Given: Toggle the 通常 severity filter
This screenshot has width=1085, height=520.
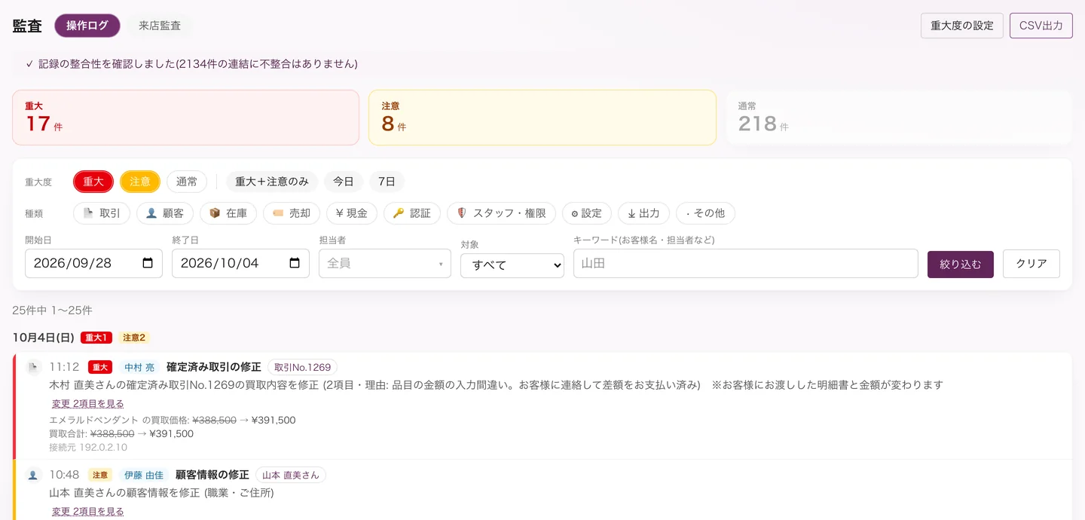Looking at the screenshot, I should point(187,182).
